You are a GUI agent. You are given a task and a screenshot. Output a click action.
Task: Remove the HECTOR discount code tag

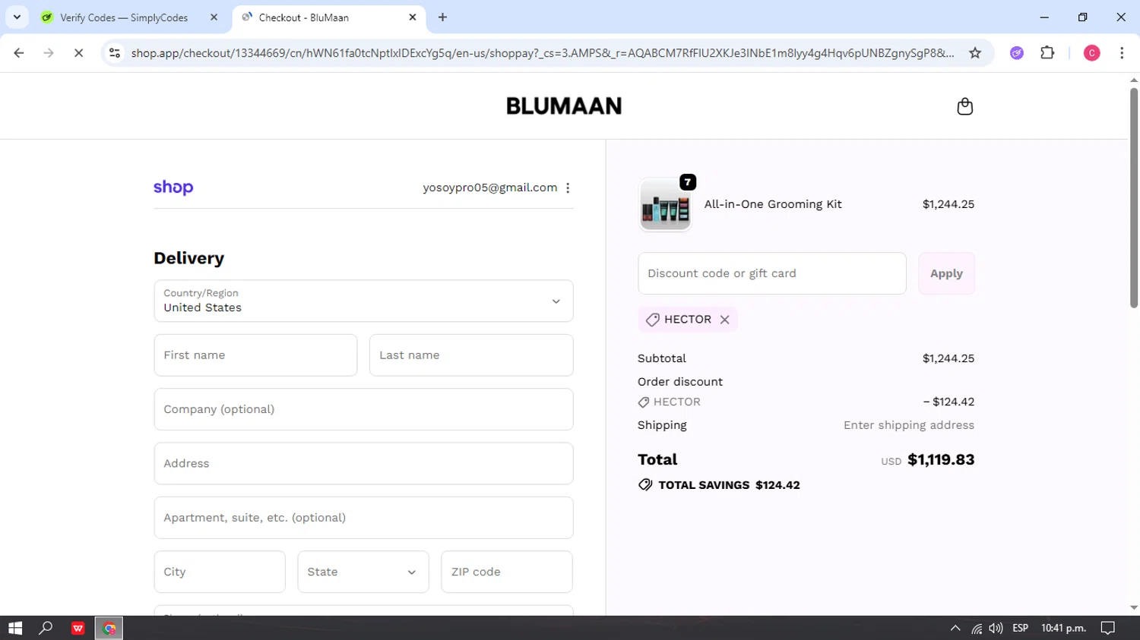click(724, 320)
